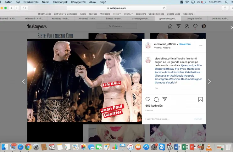Expand the Hírek bookmarks folder dropdown
The width and height of the screenshot is (233, 152).
pos(117,14)
